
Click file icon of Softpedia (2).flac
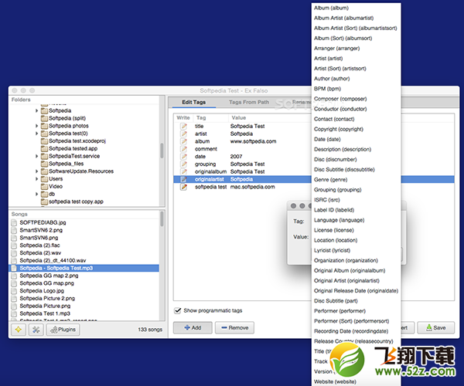point(14,245)
